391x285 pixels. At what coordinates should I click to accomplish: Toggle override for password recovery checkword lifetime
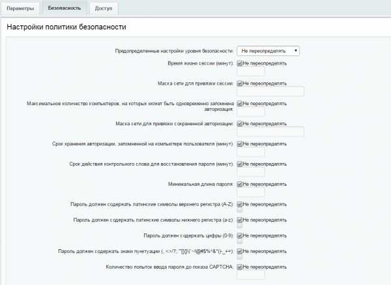pos(240,164)
